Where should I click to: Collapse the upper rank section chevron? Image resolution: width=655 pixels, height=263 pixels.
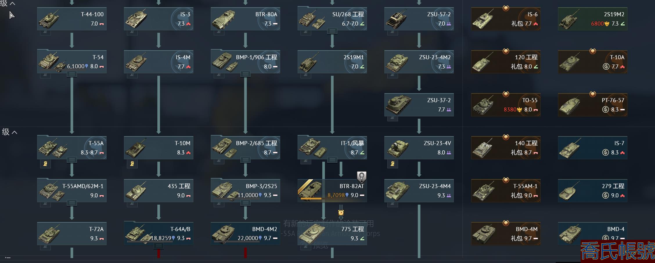click(x=12, y=3)
